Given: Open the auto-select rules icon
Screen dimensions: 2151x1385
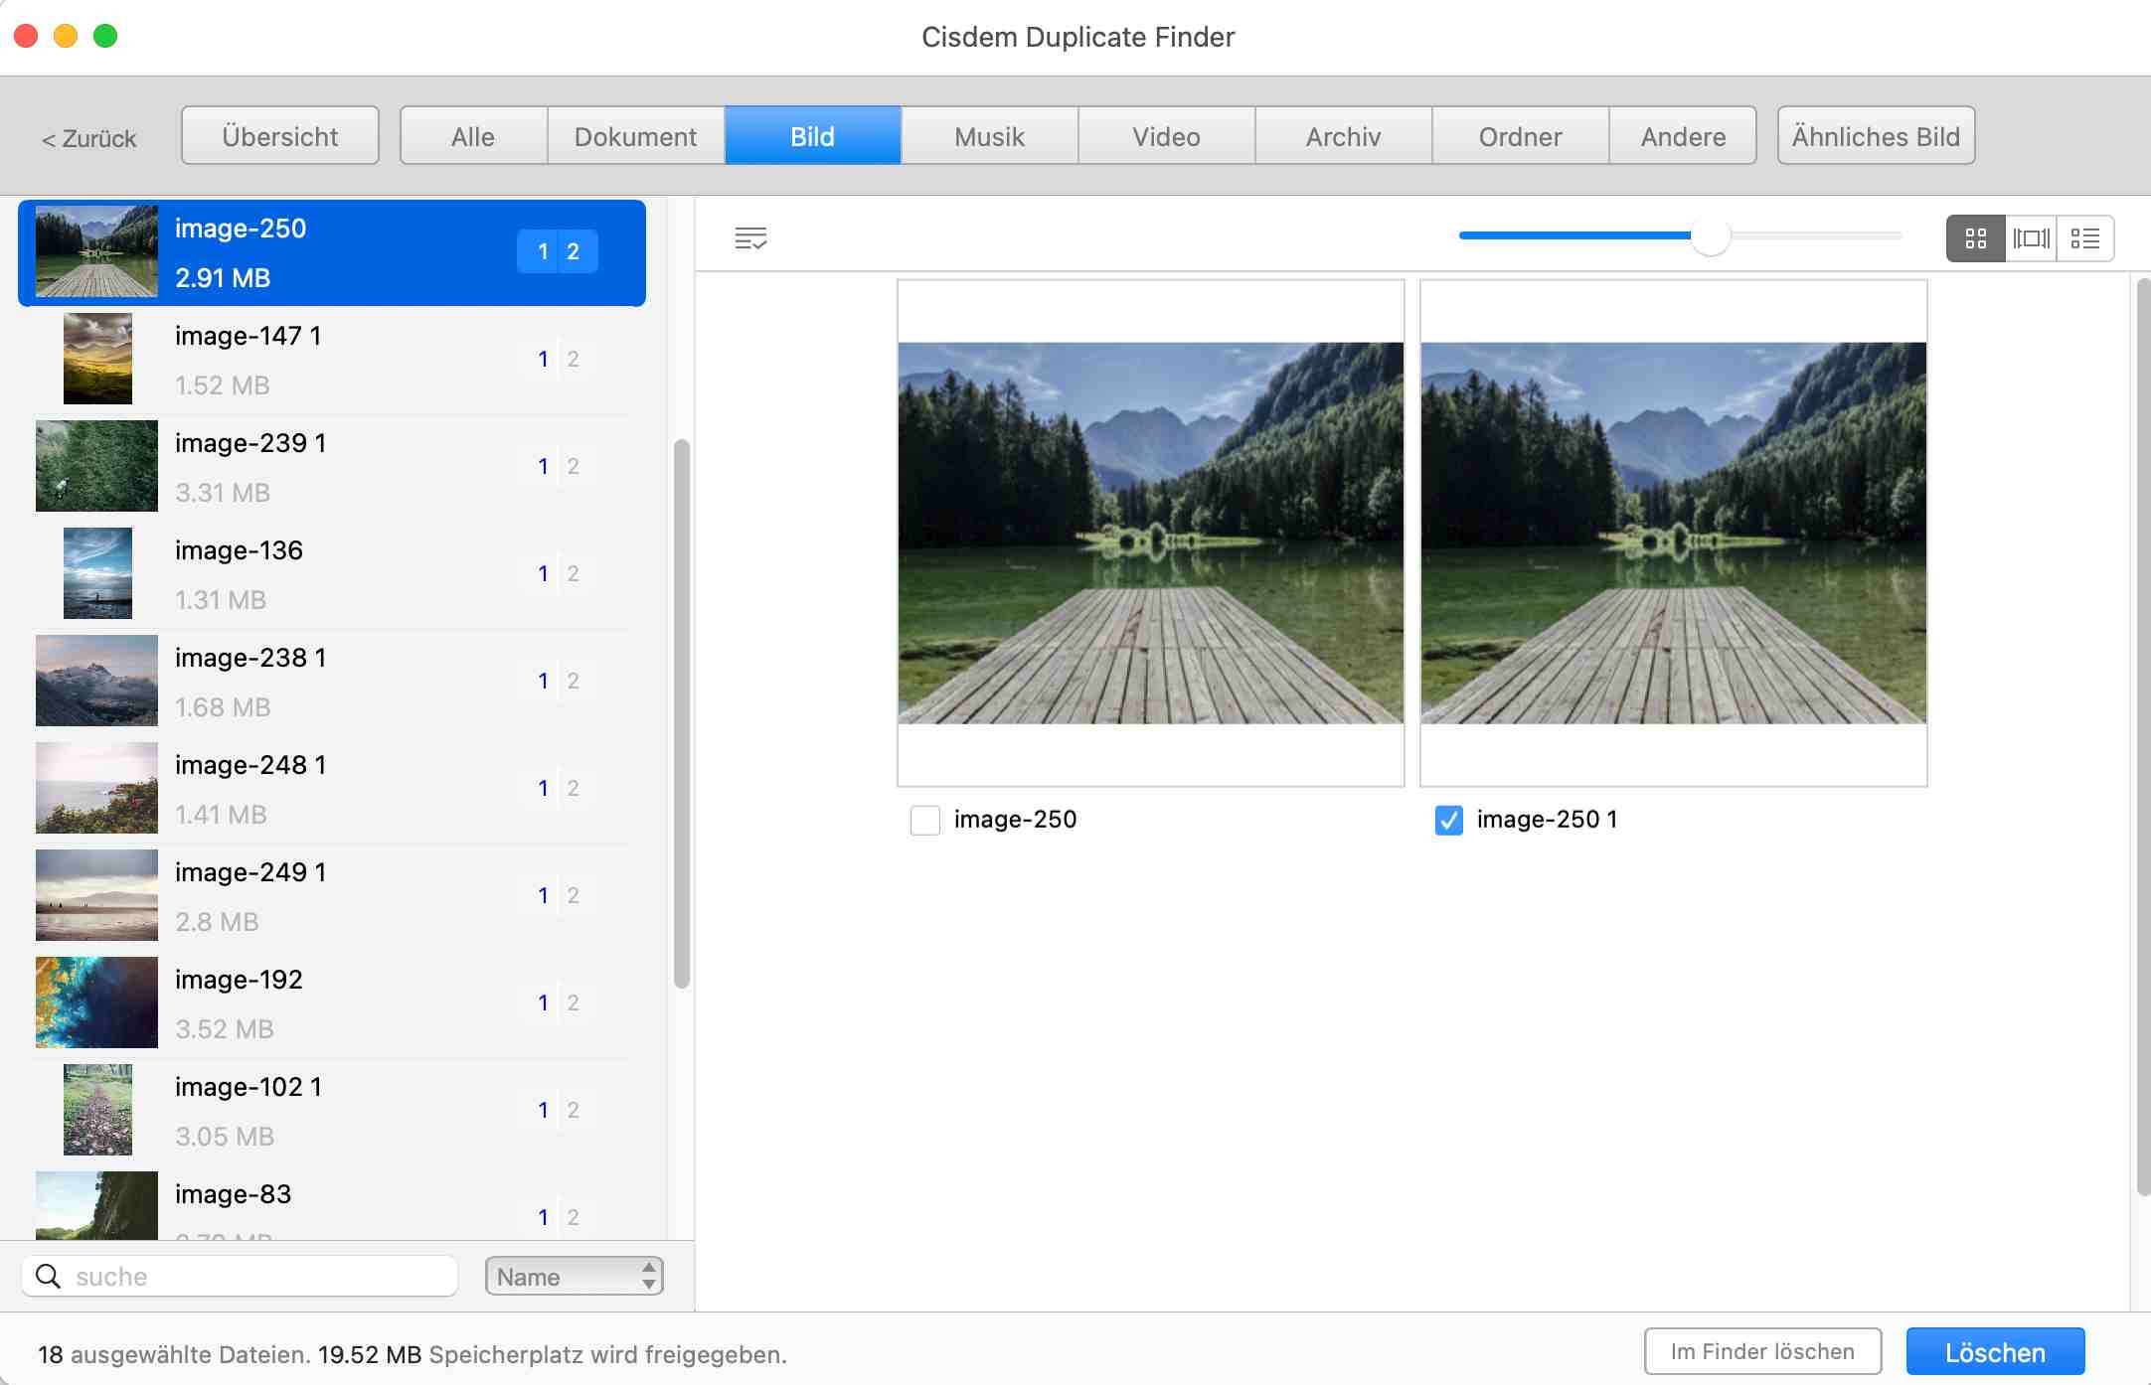Looking at the screenshot, I should click(x=750, y=237).
